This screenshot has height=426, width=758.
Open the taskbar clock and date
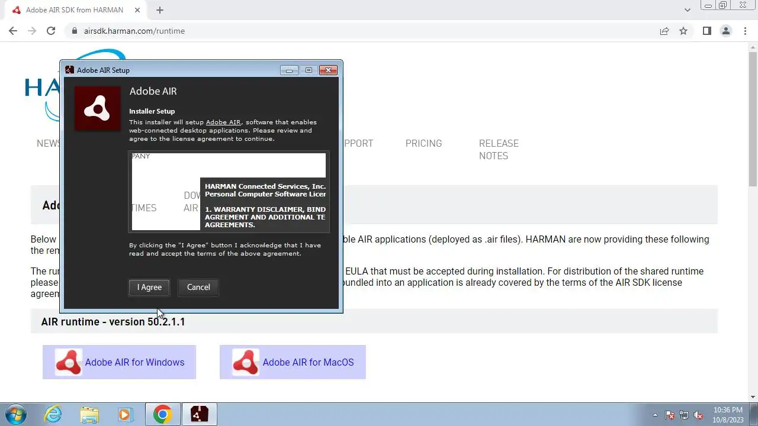[x=728, y=415]
